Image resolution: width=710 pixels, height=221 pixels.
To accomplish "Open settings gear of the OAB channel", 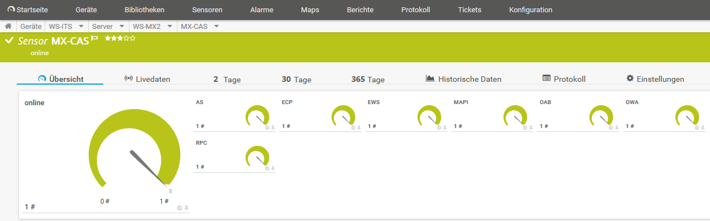I will tap(611, 128).
